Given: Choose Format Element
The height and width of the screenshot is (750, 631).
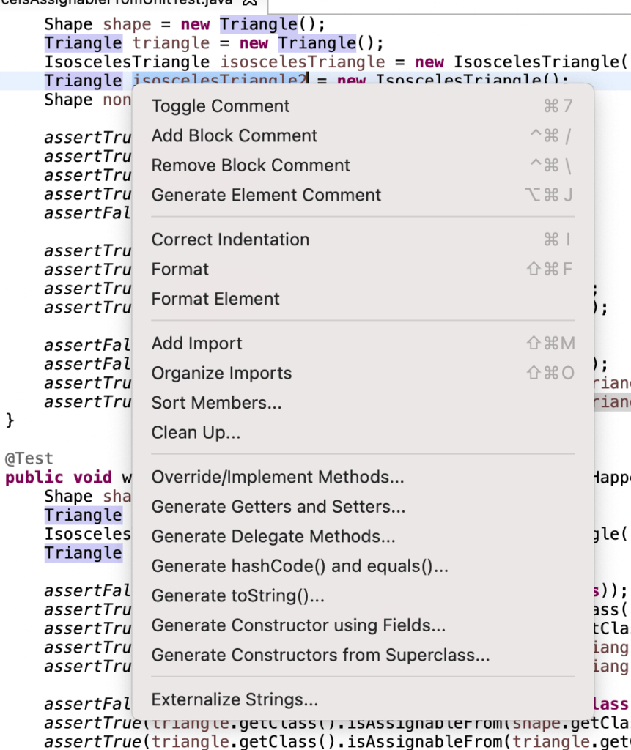Looking at the screenshot, I should coord(215,299).
